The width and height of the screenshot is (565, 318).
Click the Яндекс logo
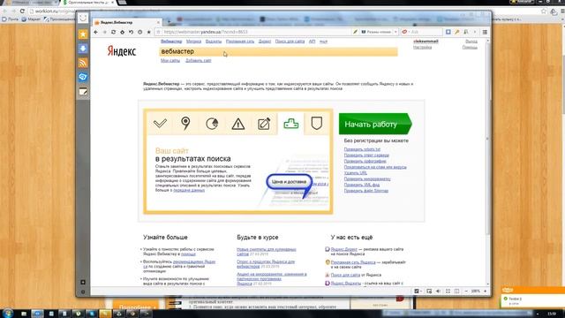[122, 51]
